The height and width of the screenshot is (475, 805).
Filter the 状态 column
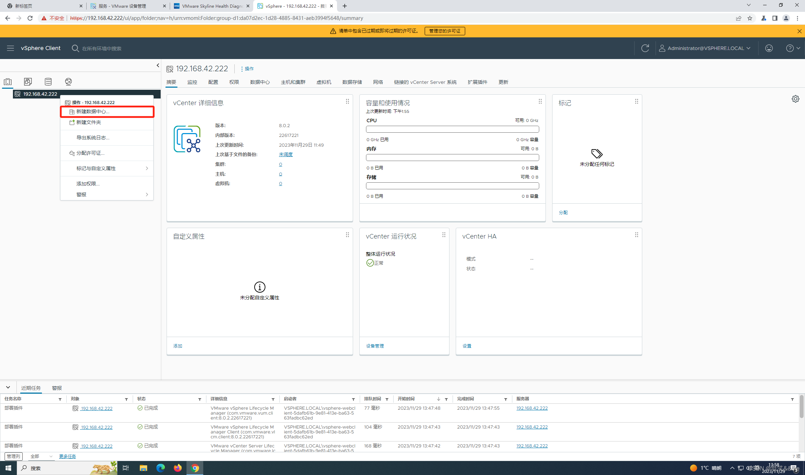200,399
